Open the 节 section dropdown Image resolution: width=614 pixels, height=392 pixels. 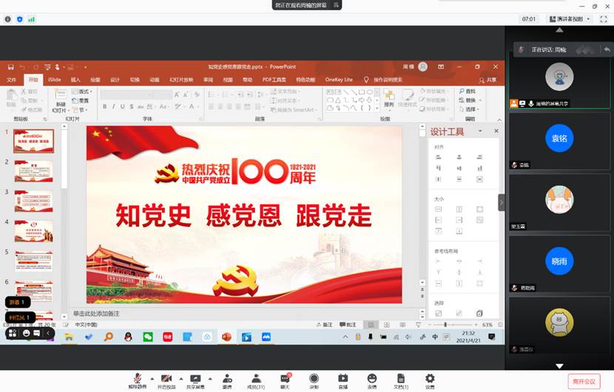tap(79, 110)
